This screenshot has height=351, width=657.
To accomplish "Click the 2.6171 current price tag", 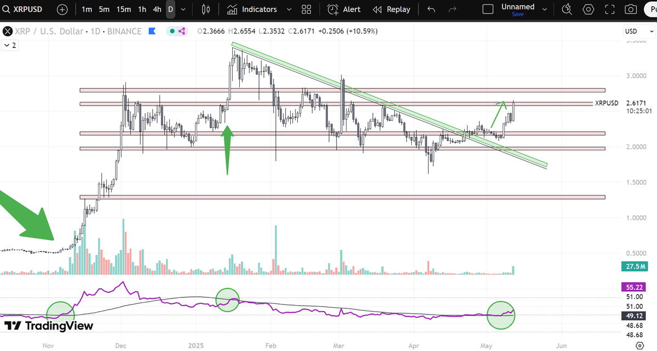I will point(635,103).
